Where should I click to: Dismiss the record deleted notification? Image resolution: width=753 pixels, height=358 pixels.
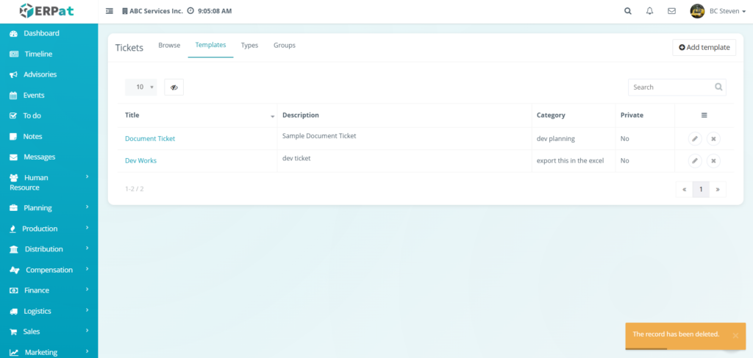point(735,335)
